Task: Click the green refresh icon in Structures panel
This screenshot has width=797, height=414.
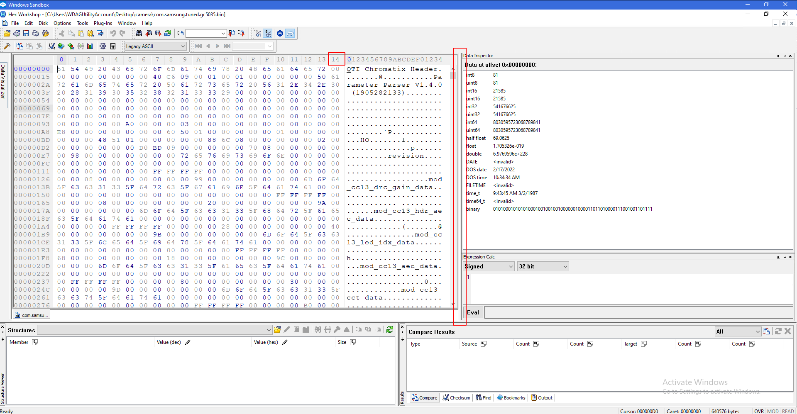Action: [390, 330]
